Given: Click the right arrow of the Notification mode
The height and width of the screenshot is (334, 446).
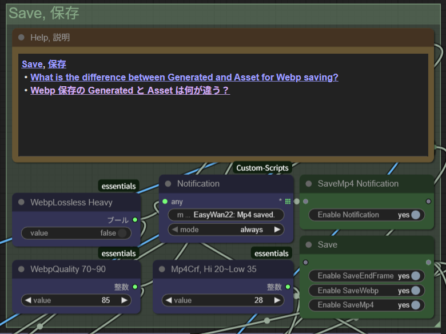Looking at the screenshot, I should tap(277, 230).
